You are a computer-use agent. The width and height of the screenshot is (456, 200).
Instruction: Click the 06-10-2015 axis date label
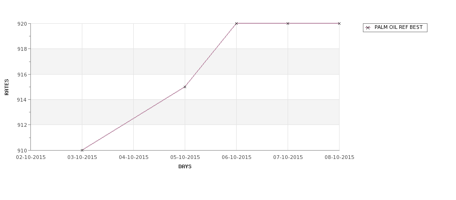(237, 158)
